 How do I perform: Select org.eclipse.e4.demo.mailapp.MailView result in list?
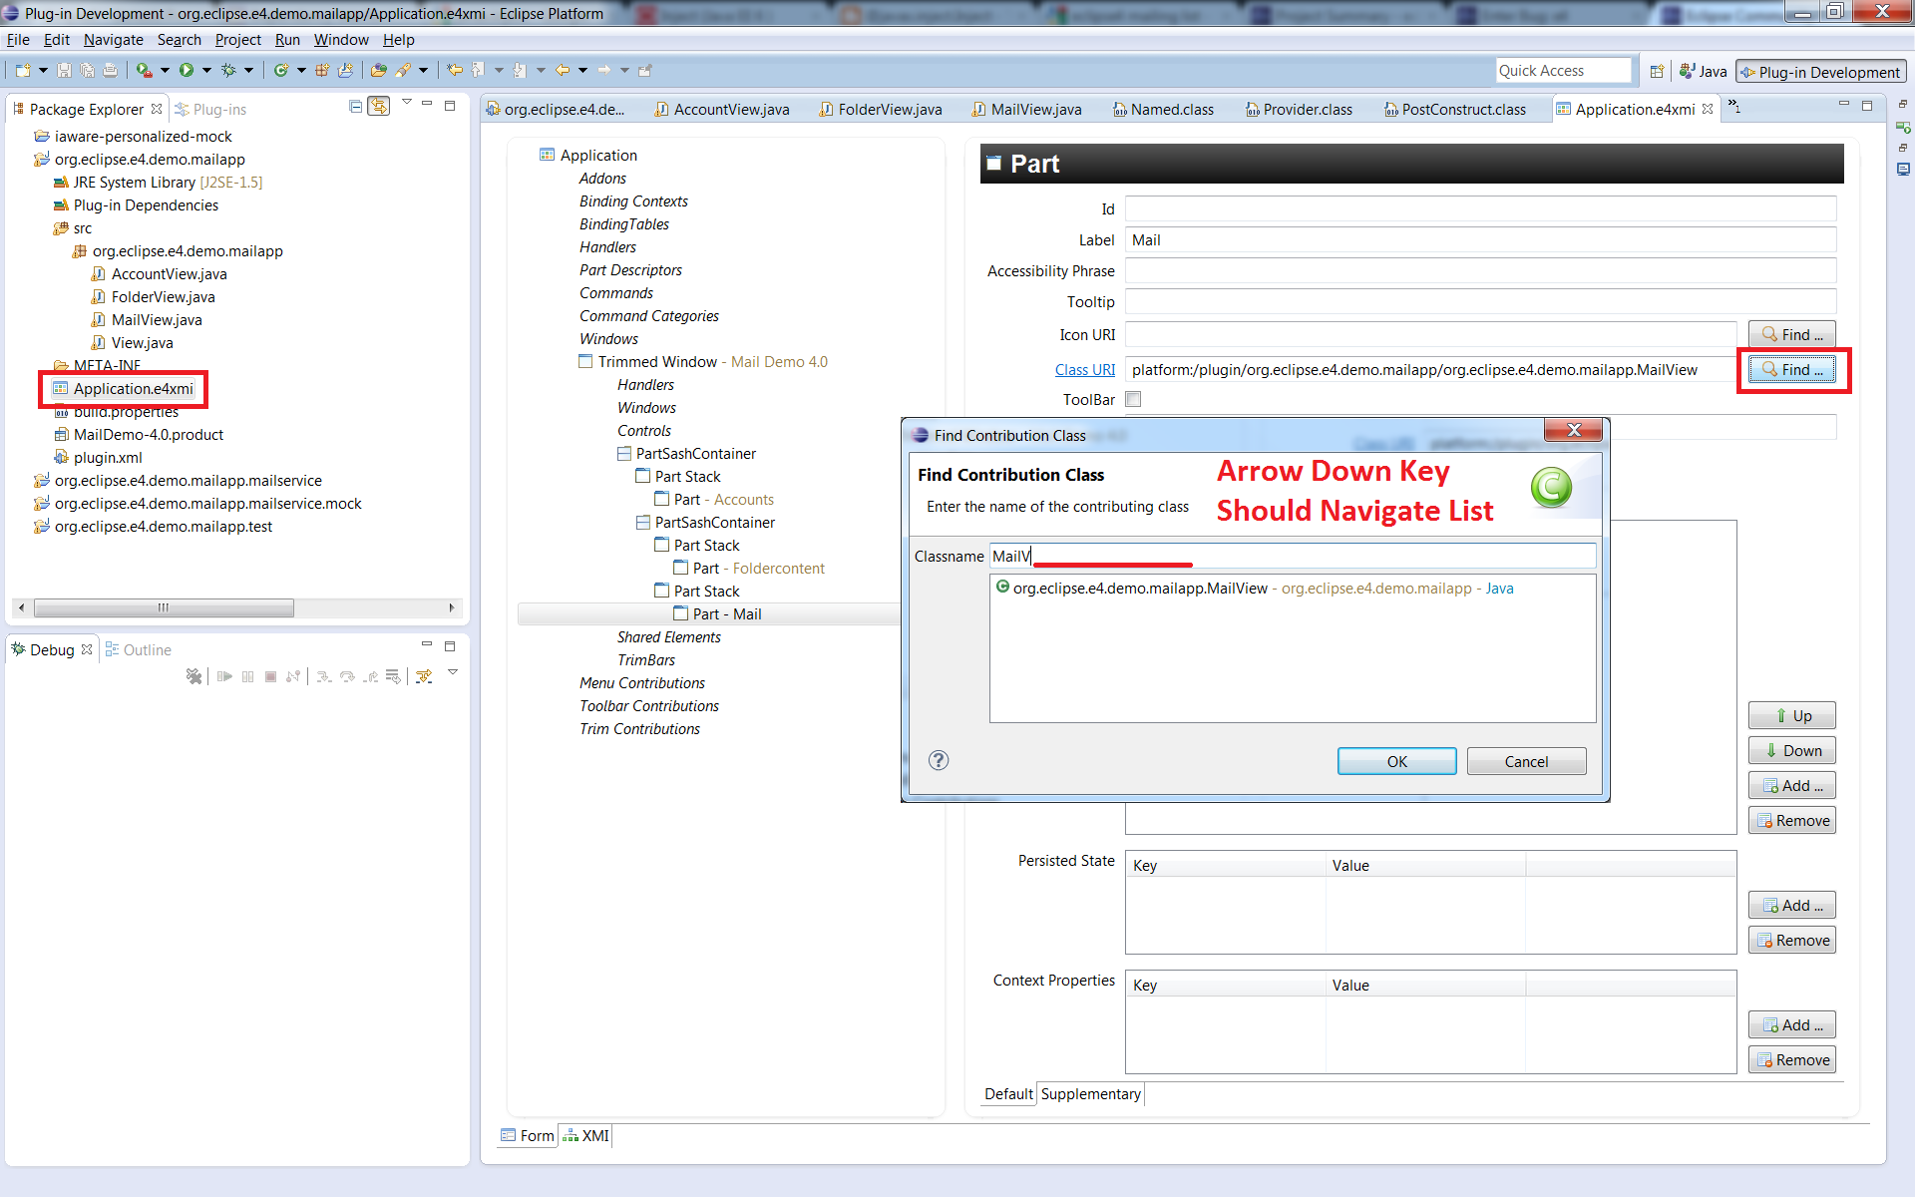click(1255, 588)
